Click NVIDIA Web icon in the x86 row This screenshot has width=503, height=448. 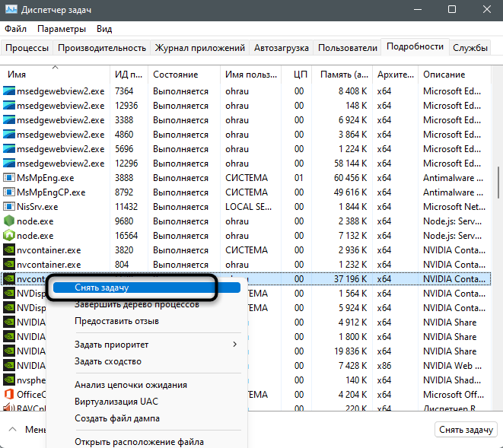point(9,365)
